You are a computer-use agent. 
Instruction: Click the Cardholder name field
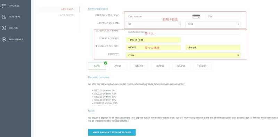click(183, 32)
